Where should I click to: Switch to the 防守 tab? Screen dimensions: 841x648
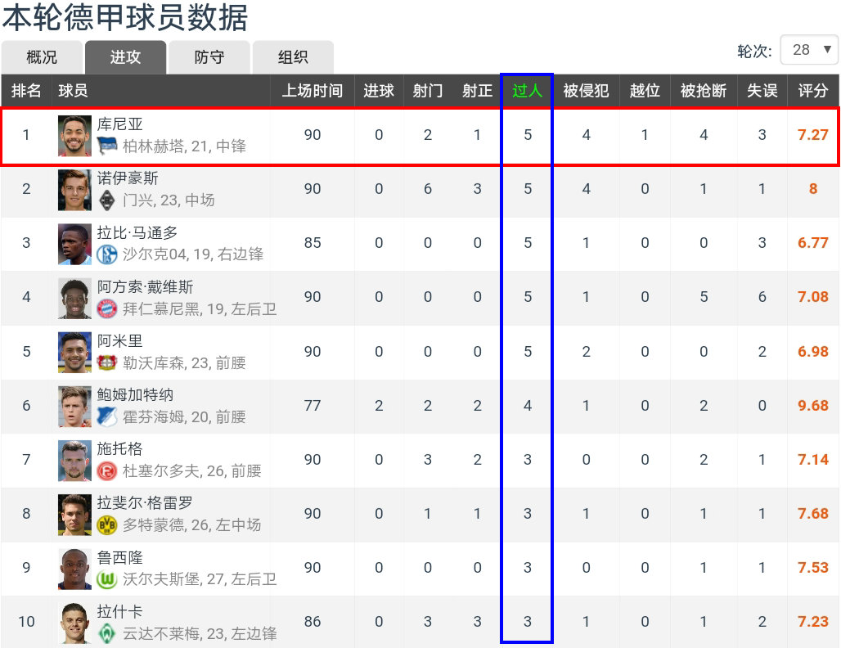209,57
